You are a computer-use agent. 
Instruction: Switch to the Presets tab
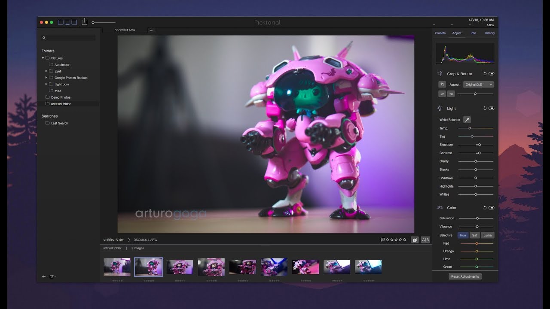pyautogui.click(x=440, y=33)
